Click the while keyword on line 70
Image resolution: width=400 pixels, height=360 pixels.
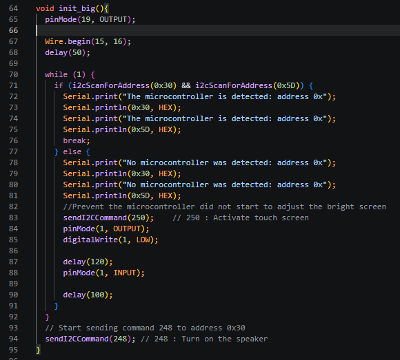pyautogui.click(x=57, y=74)
